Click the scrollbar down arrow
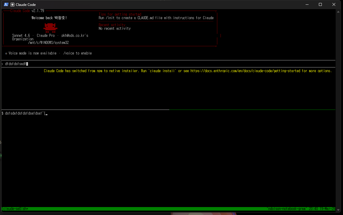This screenshot has width=343, height=215. [338, 210]
